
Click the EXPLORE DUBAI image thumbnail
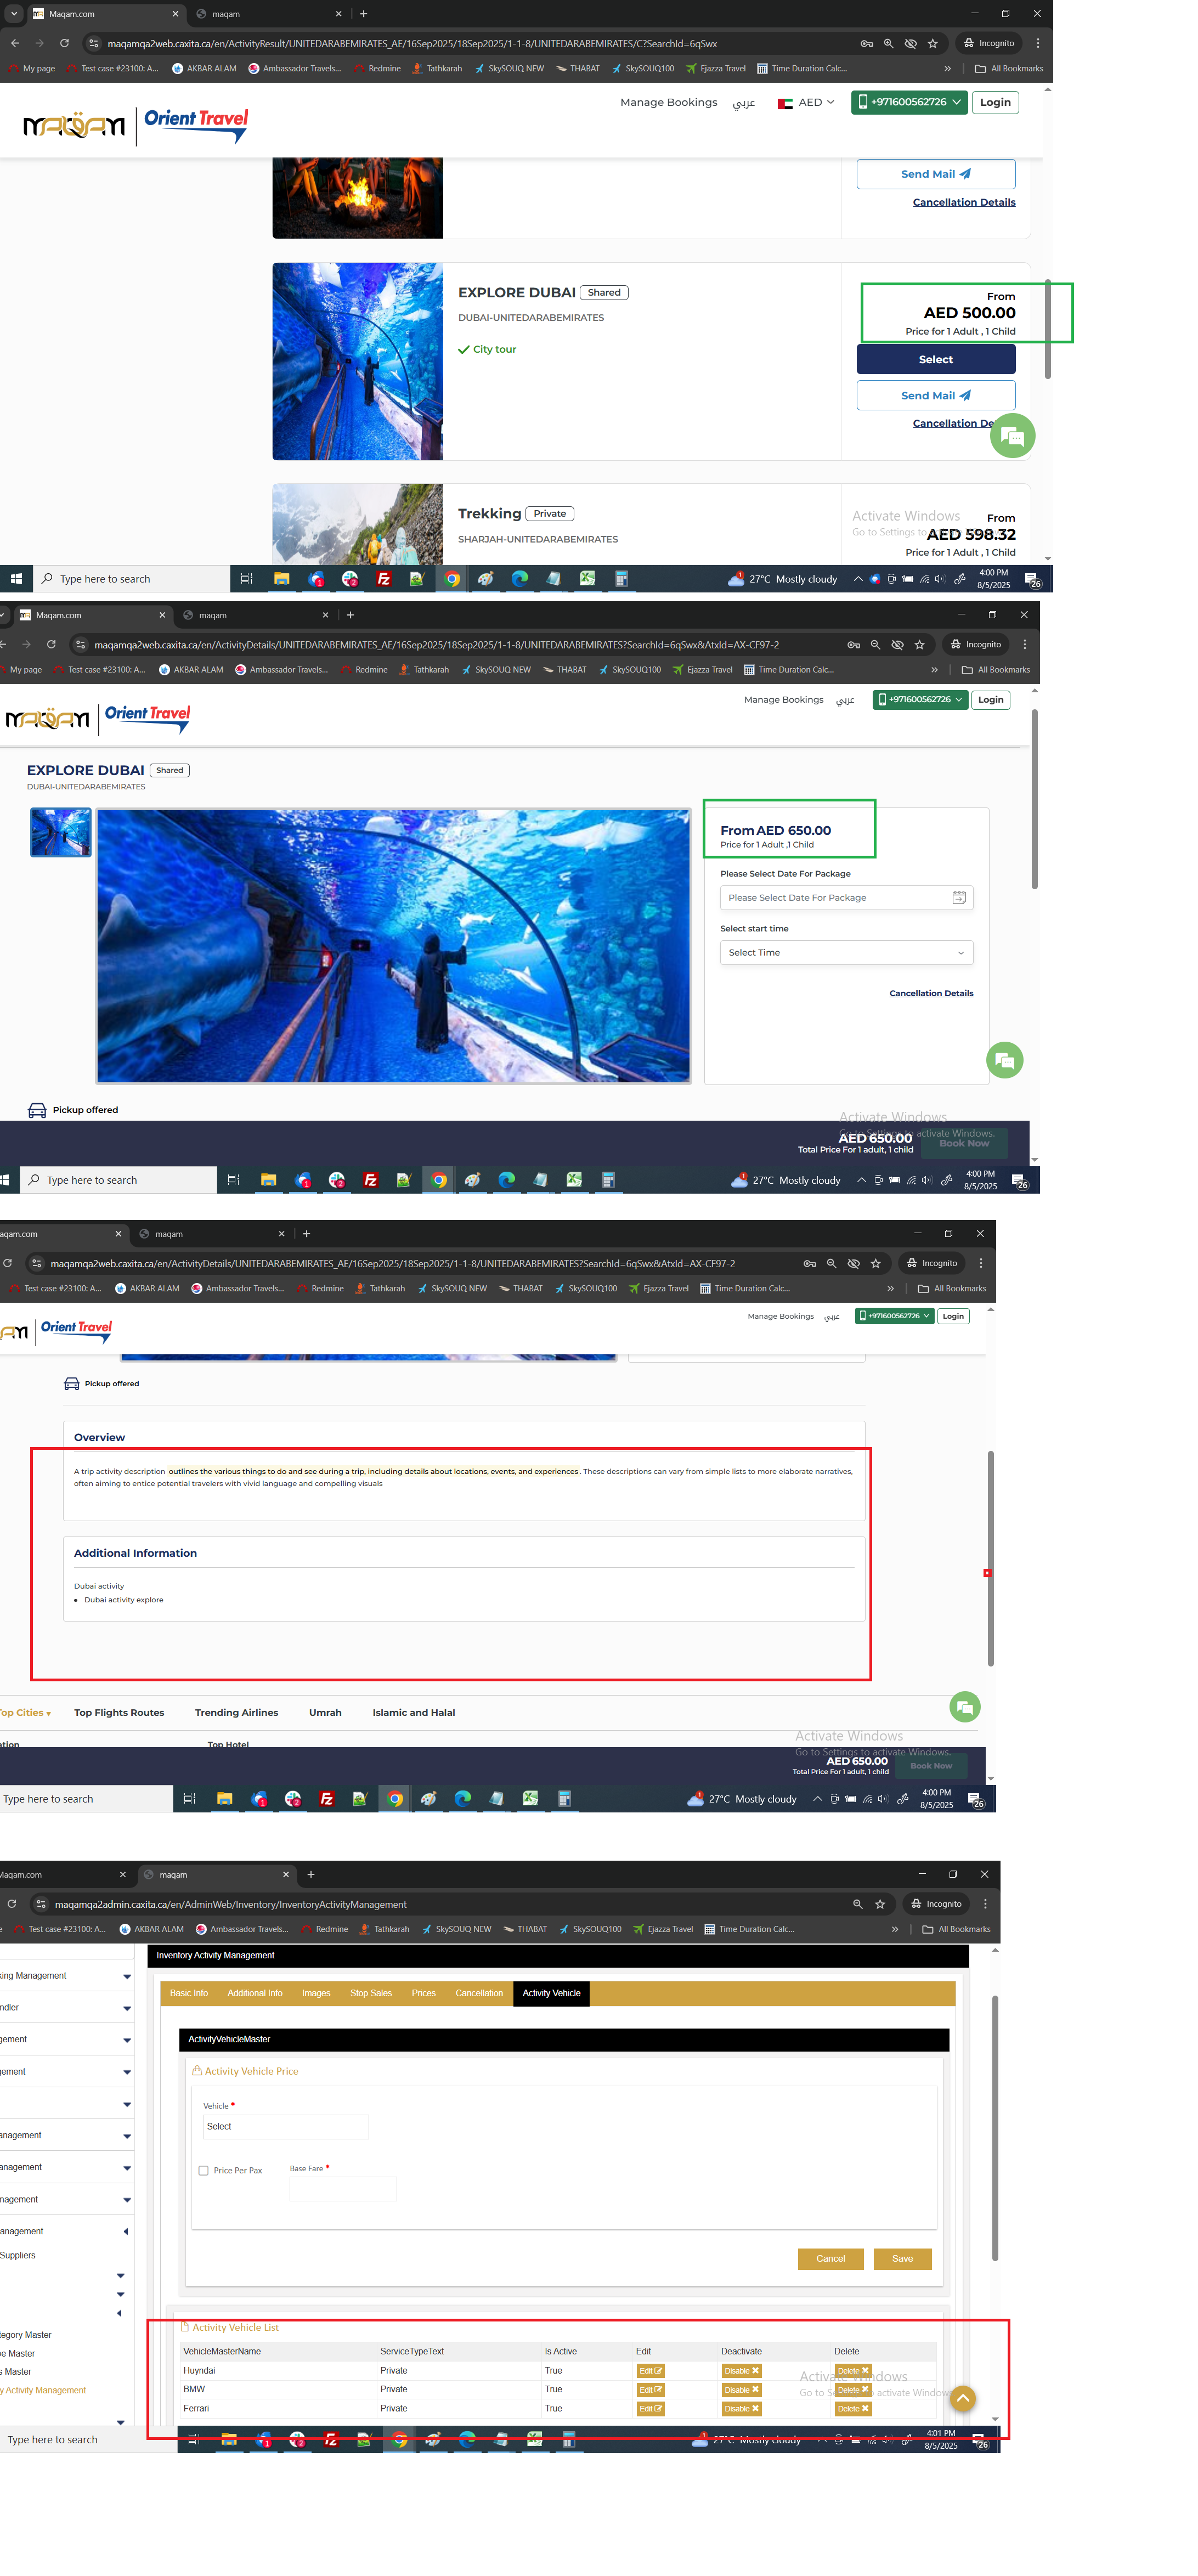coord(61,832)
